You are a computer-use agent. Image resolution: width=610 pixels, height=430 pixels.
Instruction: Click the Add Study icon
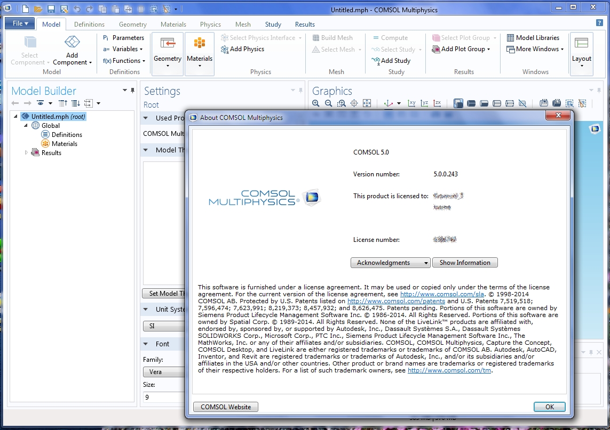(x=375, y=61)
